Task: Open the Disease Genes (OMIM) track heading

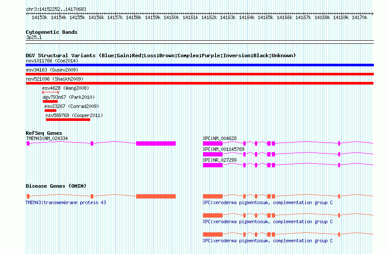Action: point(56,186)
